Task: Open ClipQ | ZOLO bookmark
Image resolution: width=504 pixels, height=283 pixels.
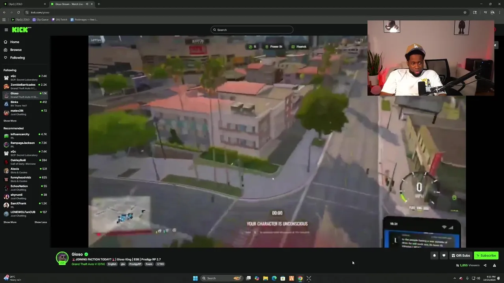Action: tap(20, 20)
